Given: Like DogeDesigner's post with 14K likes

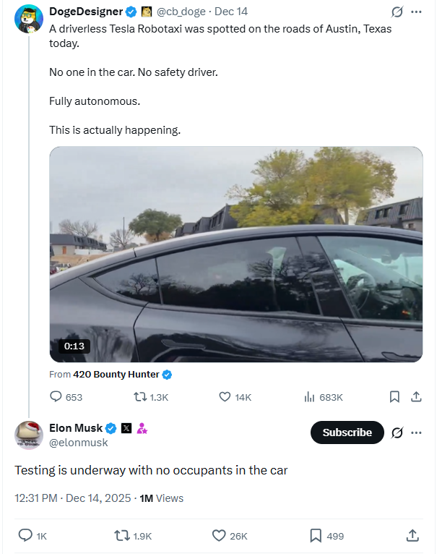Looking at the screenshot, I should [x=225, y=396].
